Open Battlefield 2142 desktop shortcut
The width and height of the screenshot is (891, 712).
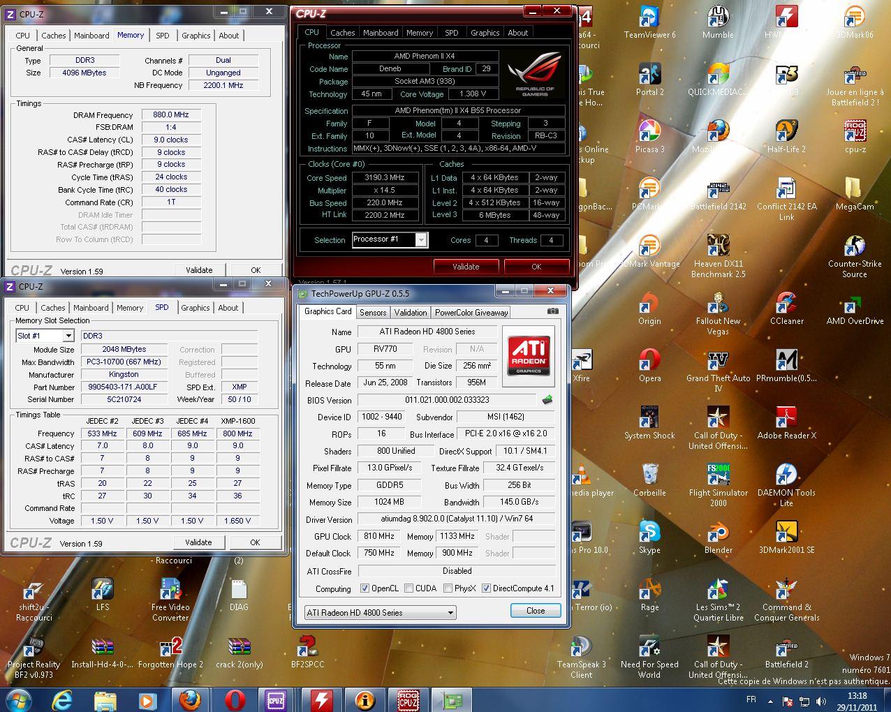pos(718,195)
